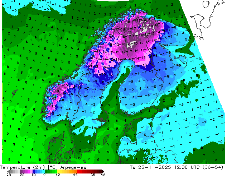227x176 pixels.
Task: Click the -28 label on the legend
Action: click(7, 175)
